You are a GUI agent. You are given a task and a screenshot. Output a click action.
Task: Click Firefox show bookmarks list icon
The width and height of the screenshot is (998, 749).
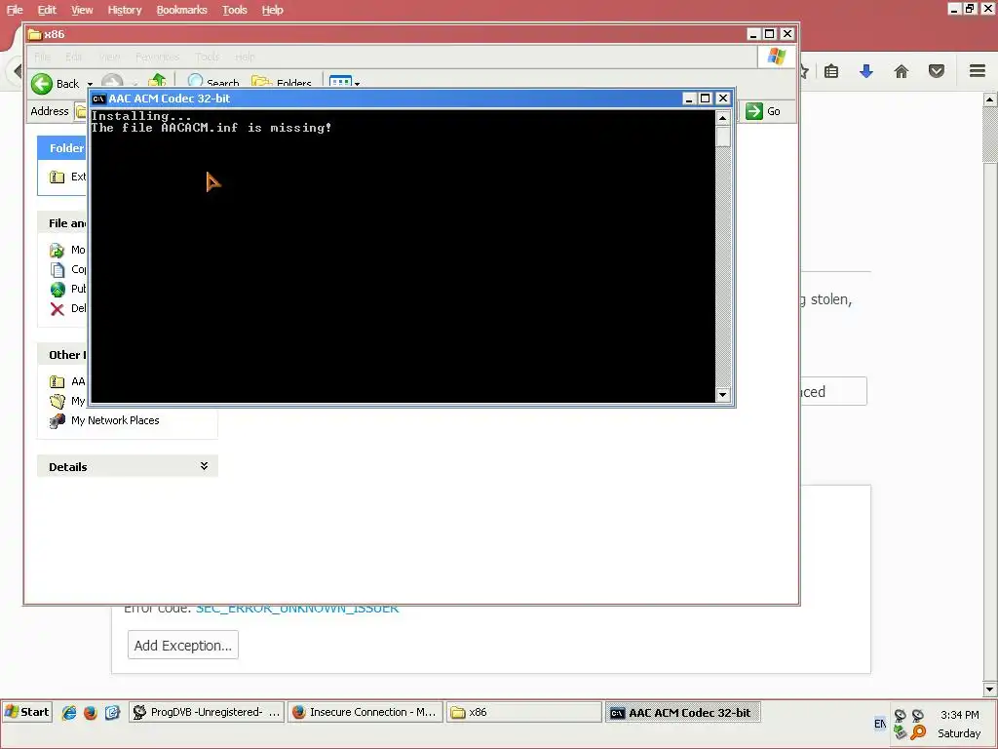(831, 71)
